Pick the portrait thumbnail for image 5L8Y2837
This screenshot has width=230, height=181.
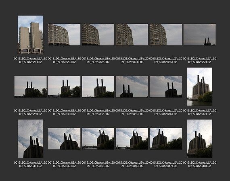pyautogui.click(x=199, y=87)
